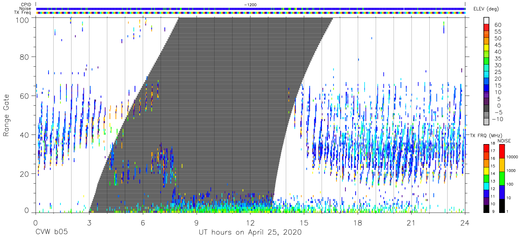523x241 pixels.
Task: Click the -1200 CPID value
Action: [250, 5]
